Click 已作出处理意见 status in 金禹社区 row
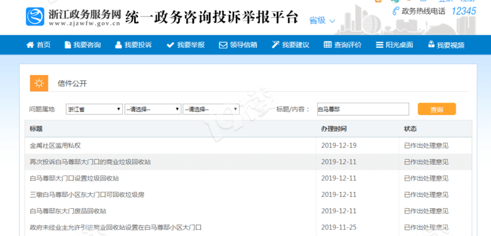This screenshot has width=491, height=236. click(x=426, y=145)
